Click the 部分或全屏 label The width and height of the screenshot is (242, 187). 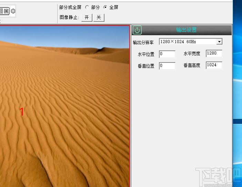pos(70,7)
